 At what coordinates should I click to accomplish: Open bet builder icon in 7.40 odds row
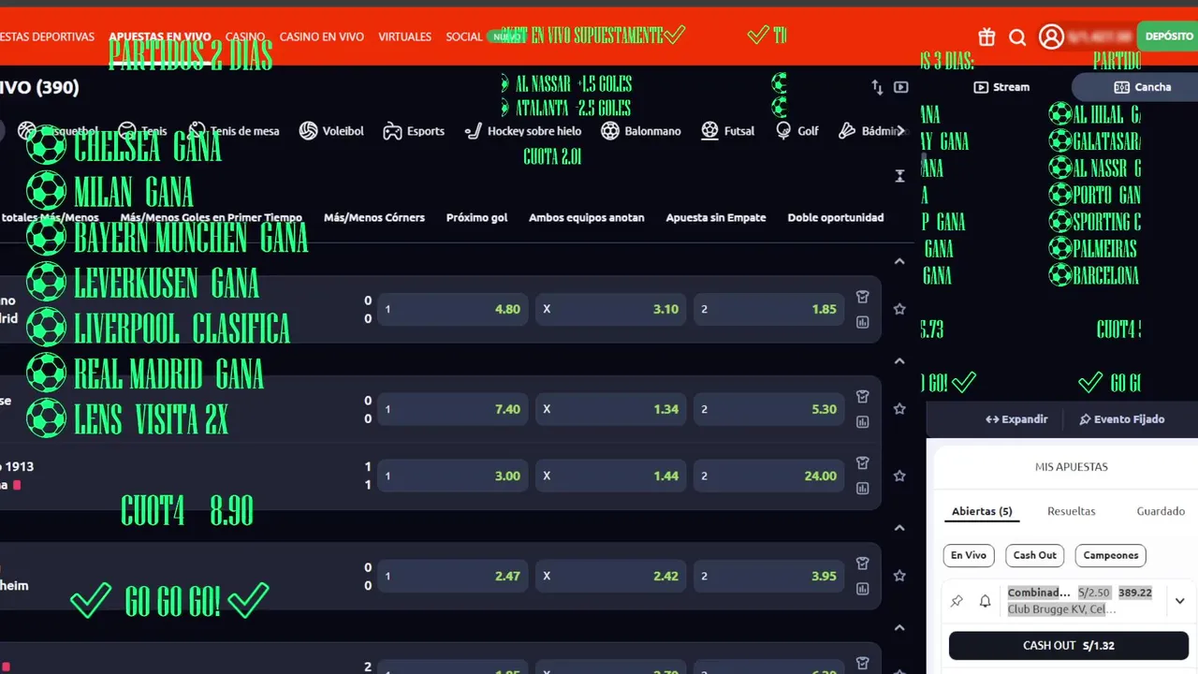tap(863, 396)
